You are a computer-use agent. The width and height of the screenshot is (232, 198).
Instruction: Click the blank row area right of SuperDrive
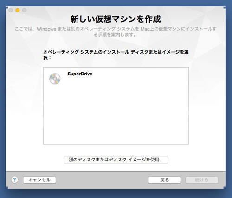click(139, 79)
